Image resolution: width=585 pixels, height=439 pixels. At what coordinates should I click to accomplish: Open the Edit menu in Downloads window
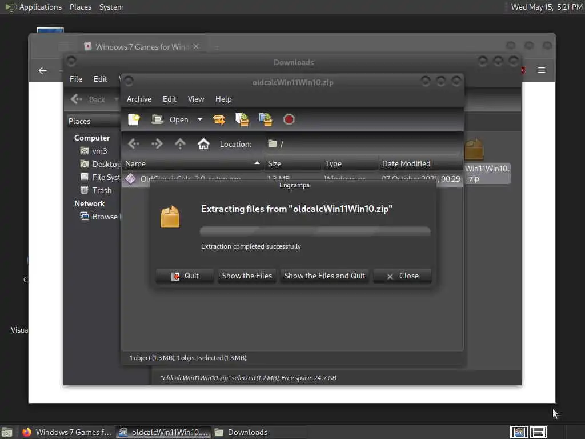point(100,79)
